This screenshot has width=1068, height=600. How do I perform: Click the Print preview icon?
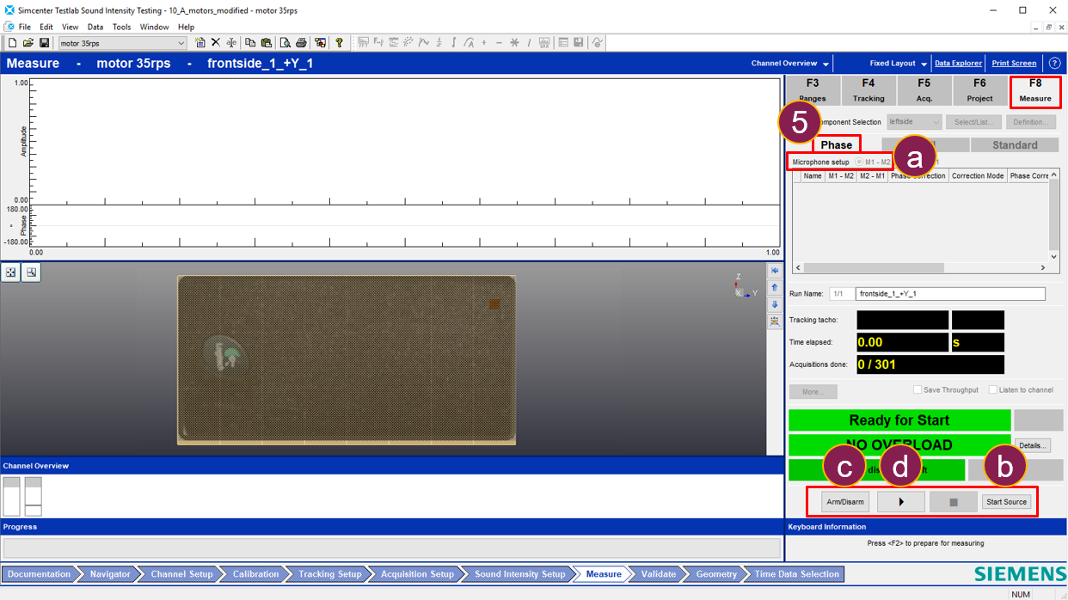[x=285, y=43]
